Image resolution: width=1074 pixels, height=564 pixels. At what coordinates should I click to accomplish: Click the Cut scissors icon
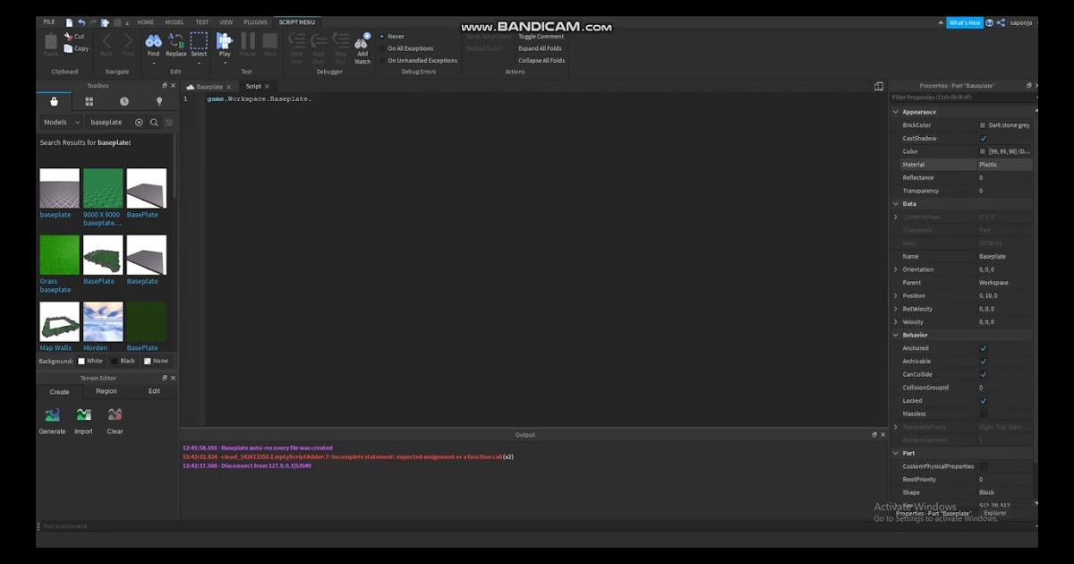[68, 37]
